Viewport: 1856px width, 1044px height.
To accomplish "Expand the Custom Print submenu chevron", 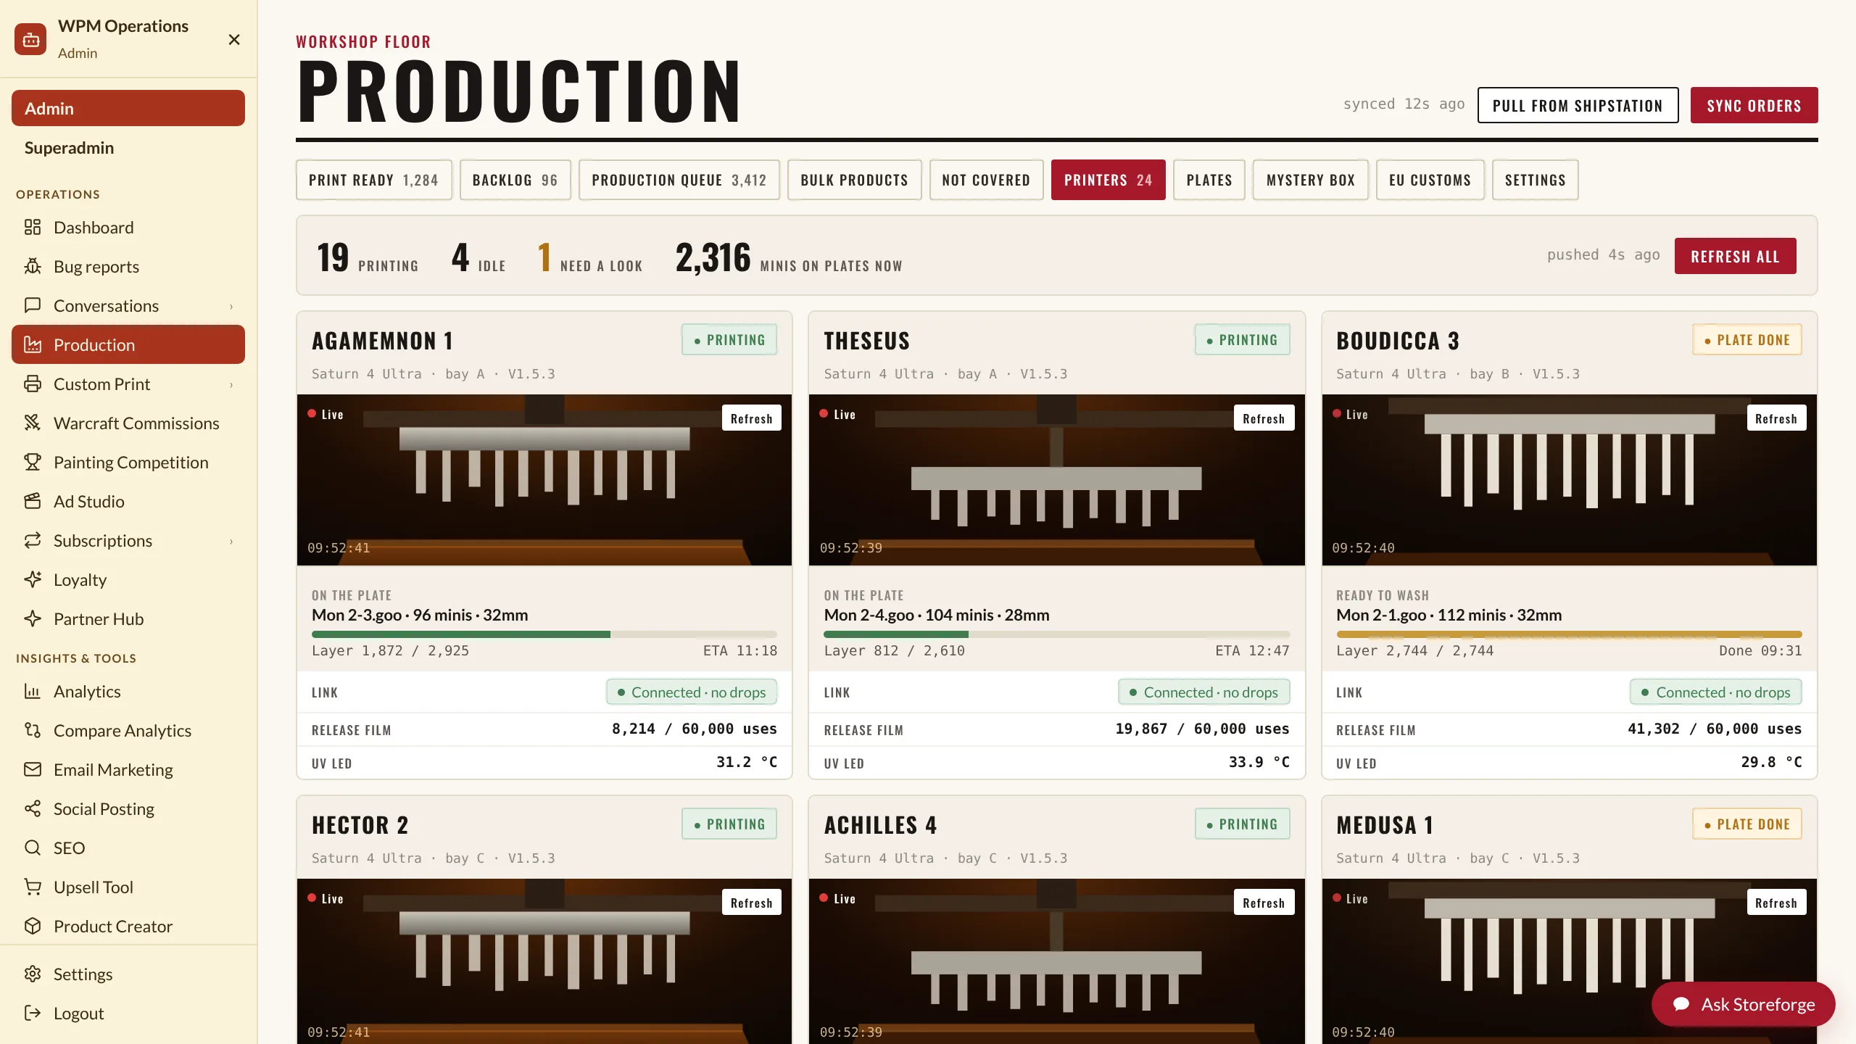I will point(231,385).
